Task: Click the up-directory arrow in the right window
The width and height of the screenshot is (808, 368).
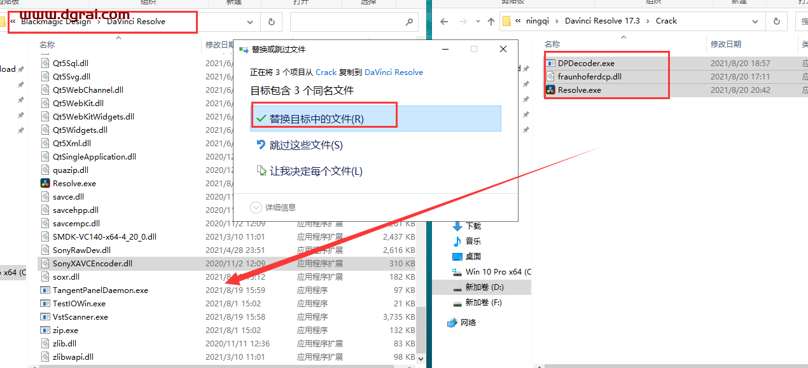Action: (x=491, y=21)
